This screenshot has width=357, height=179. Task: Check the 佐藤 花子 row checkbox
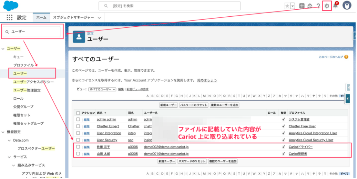[78, 147]
